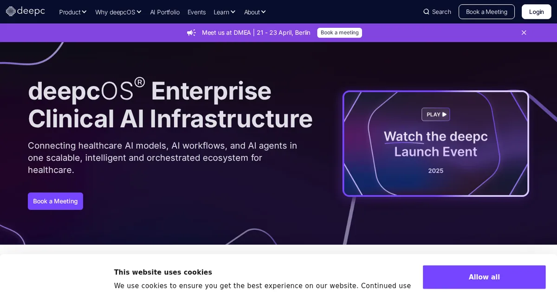
Task: Expand the About dropdown chevron
Action: 264,12
